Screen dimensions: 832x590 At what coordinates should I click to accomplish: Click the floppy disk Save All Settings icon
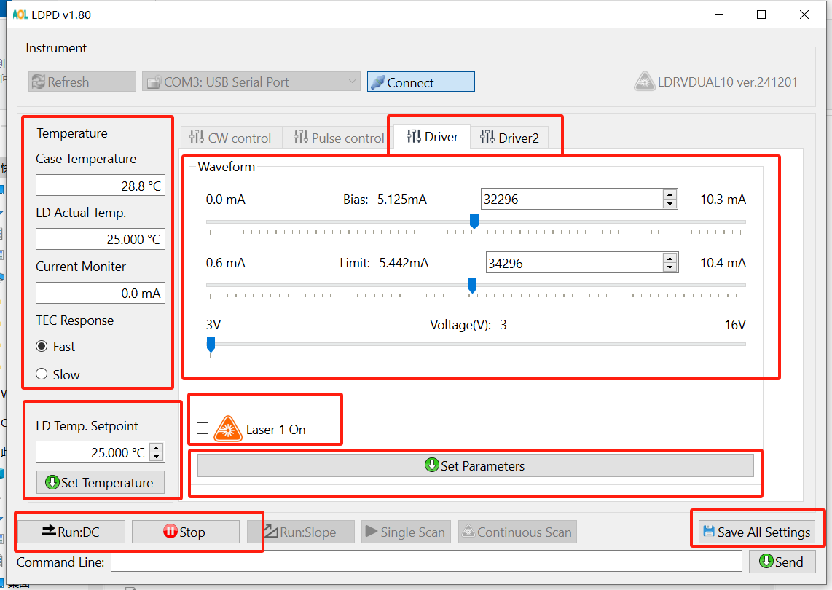pyautogui.click(x=708, y=532)
